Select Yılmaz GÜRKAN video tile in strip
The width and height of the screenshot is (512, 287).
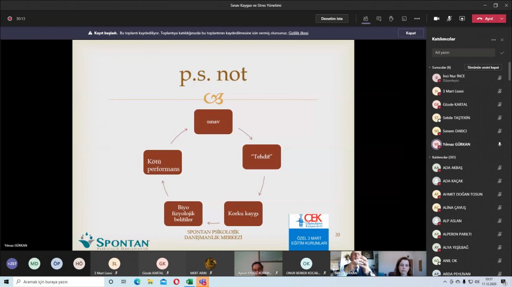click(x=354, y=264)
